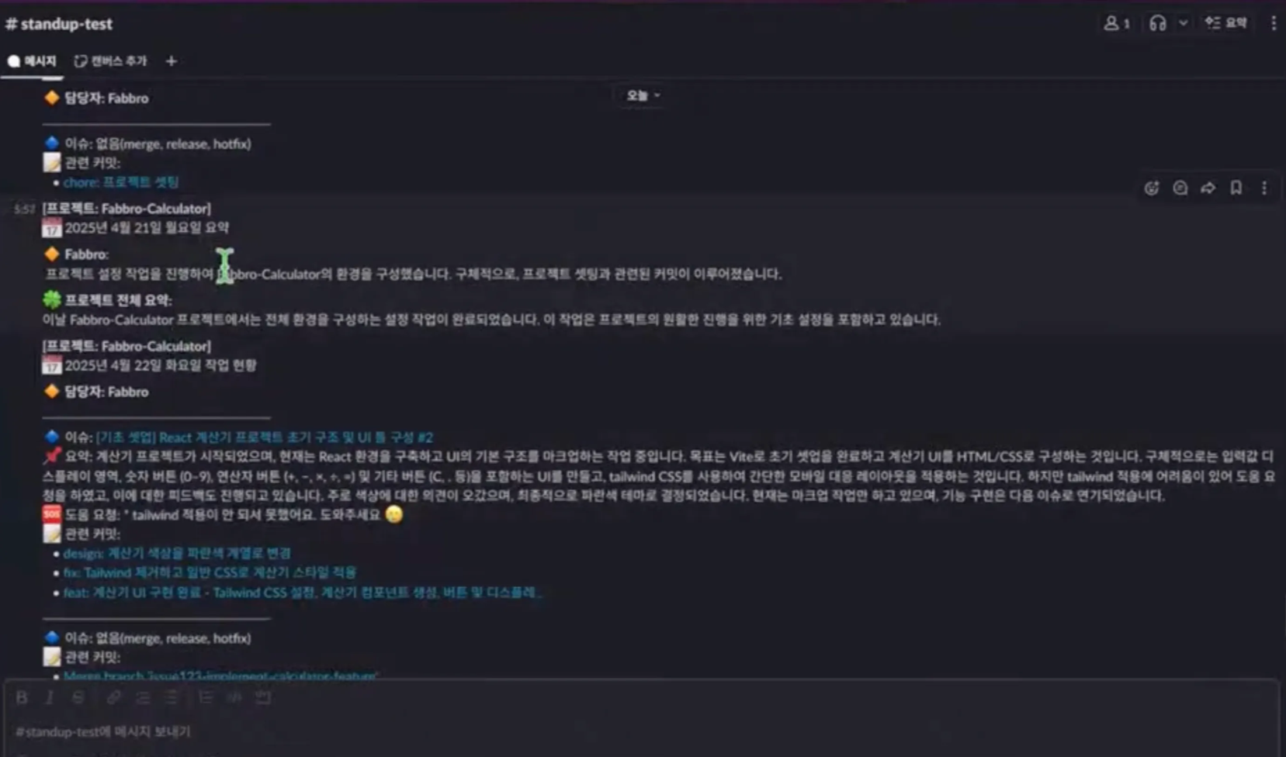Add a reaction emoji to the message

[x=1152, y=188]
